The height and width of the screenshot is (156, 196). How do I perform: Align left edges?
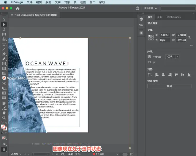pos(157,75)
